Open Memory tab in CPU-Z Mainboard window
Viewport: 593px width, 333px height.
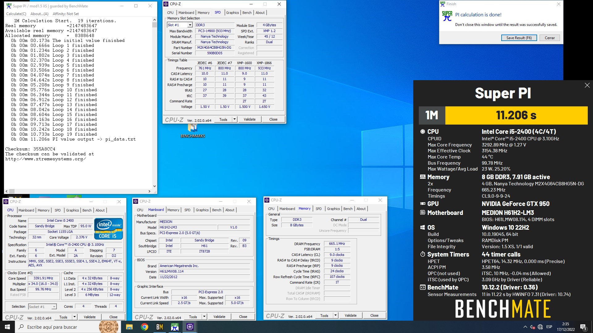coord(173,210)
